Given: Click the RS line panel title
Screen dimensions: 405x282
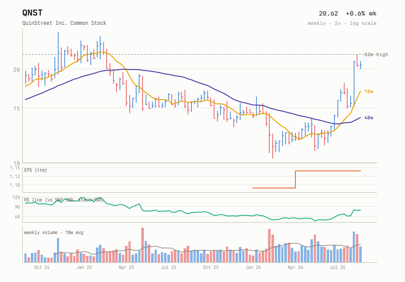Looking at the screenshot, I should 63,200.
